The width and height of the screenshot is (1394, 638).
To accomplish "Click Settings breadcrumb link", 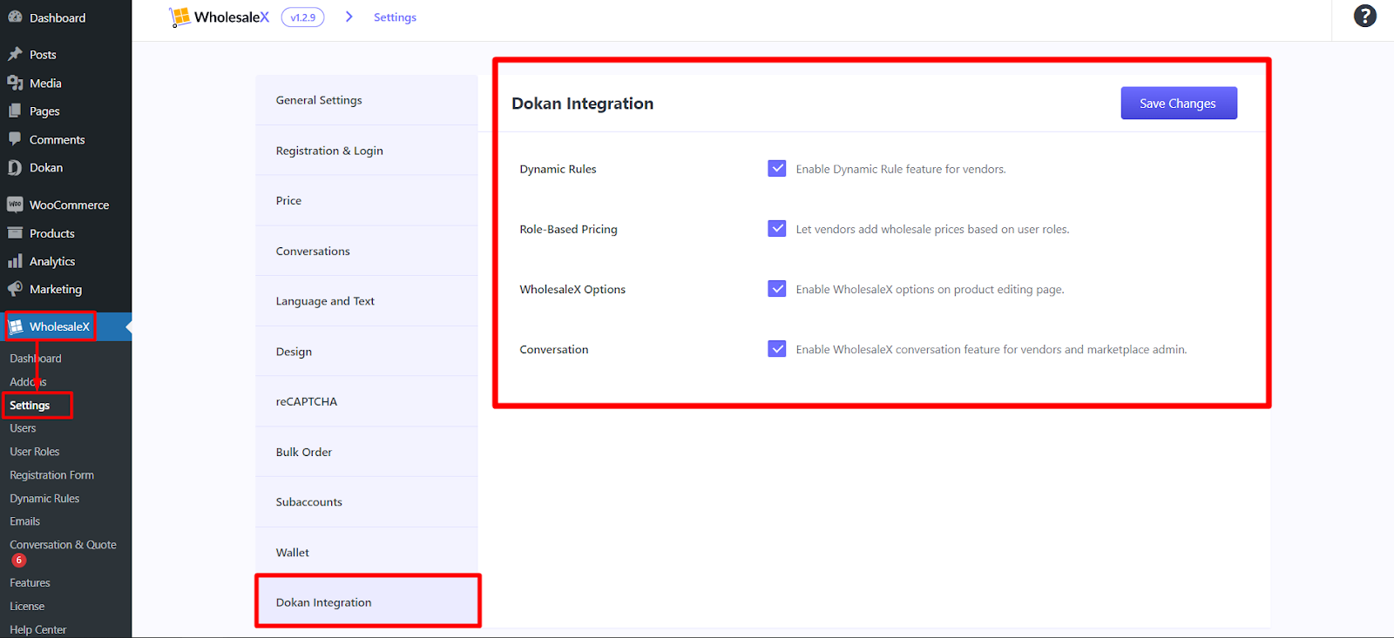I will click(x=395, y=17).
